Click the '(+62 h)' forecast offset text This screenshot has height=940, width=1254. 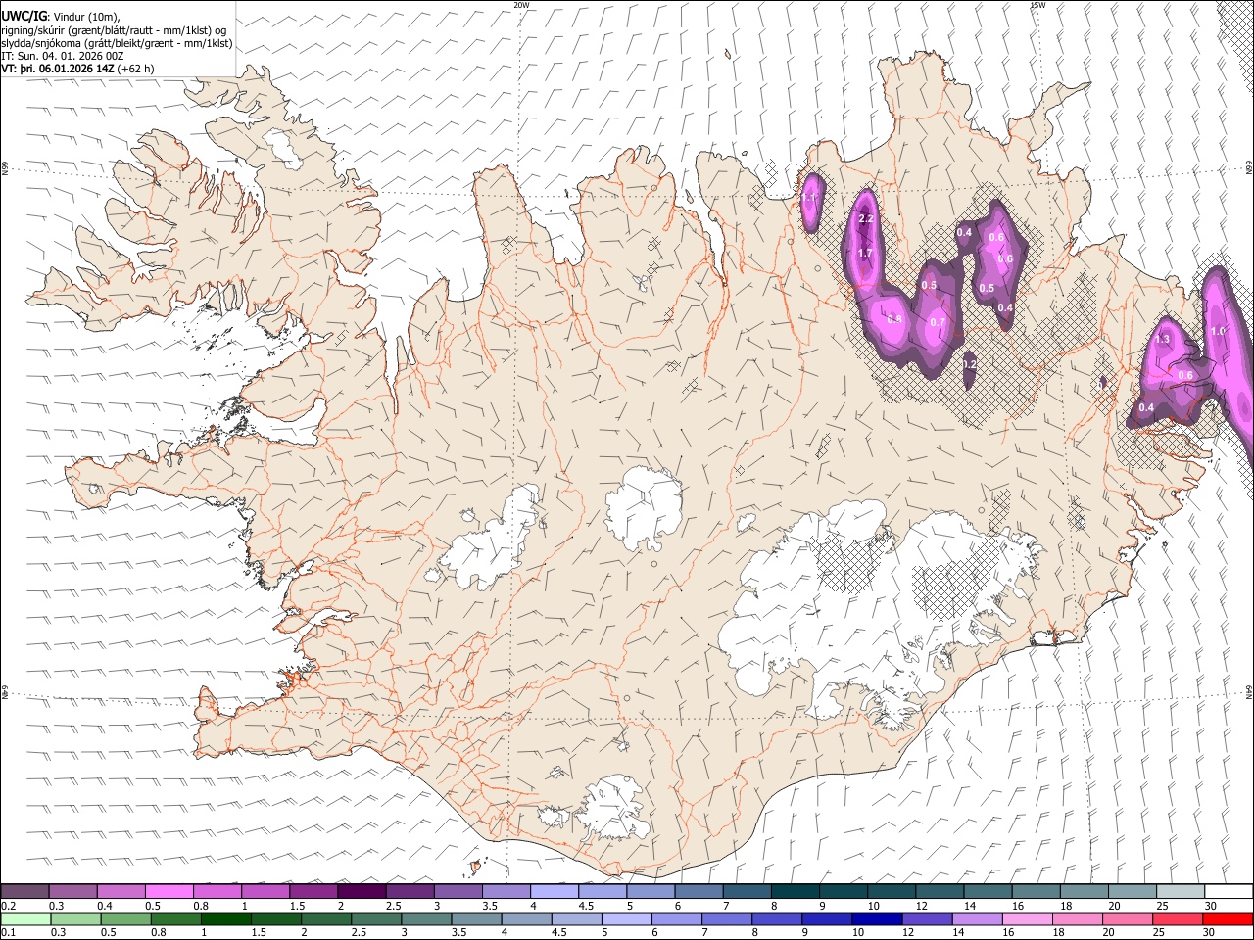(x=135, y=69)
